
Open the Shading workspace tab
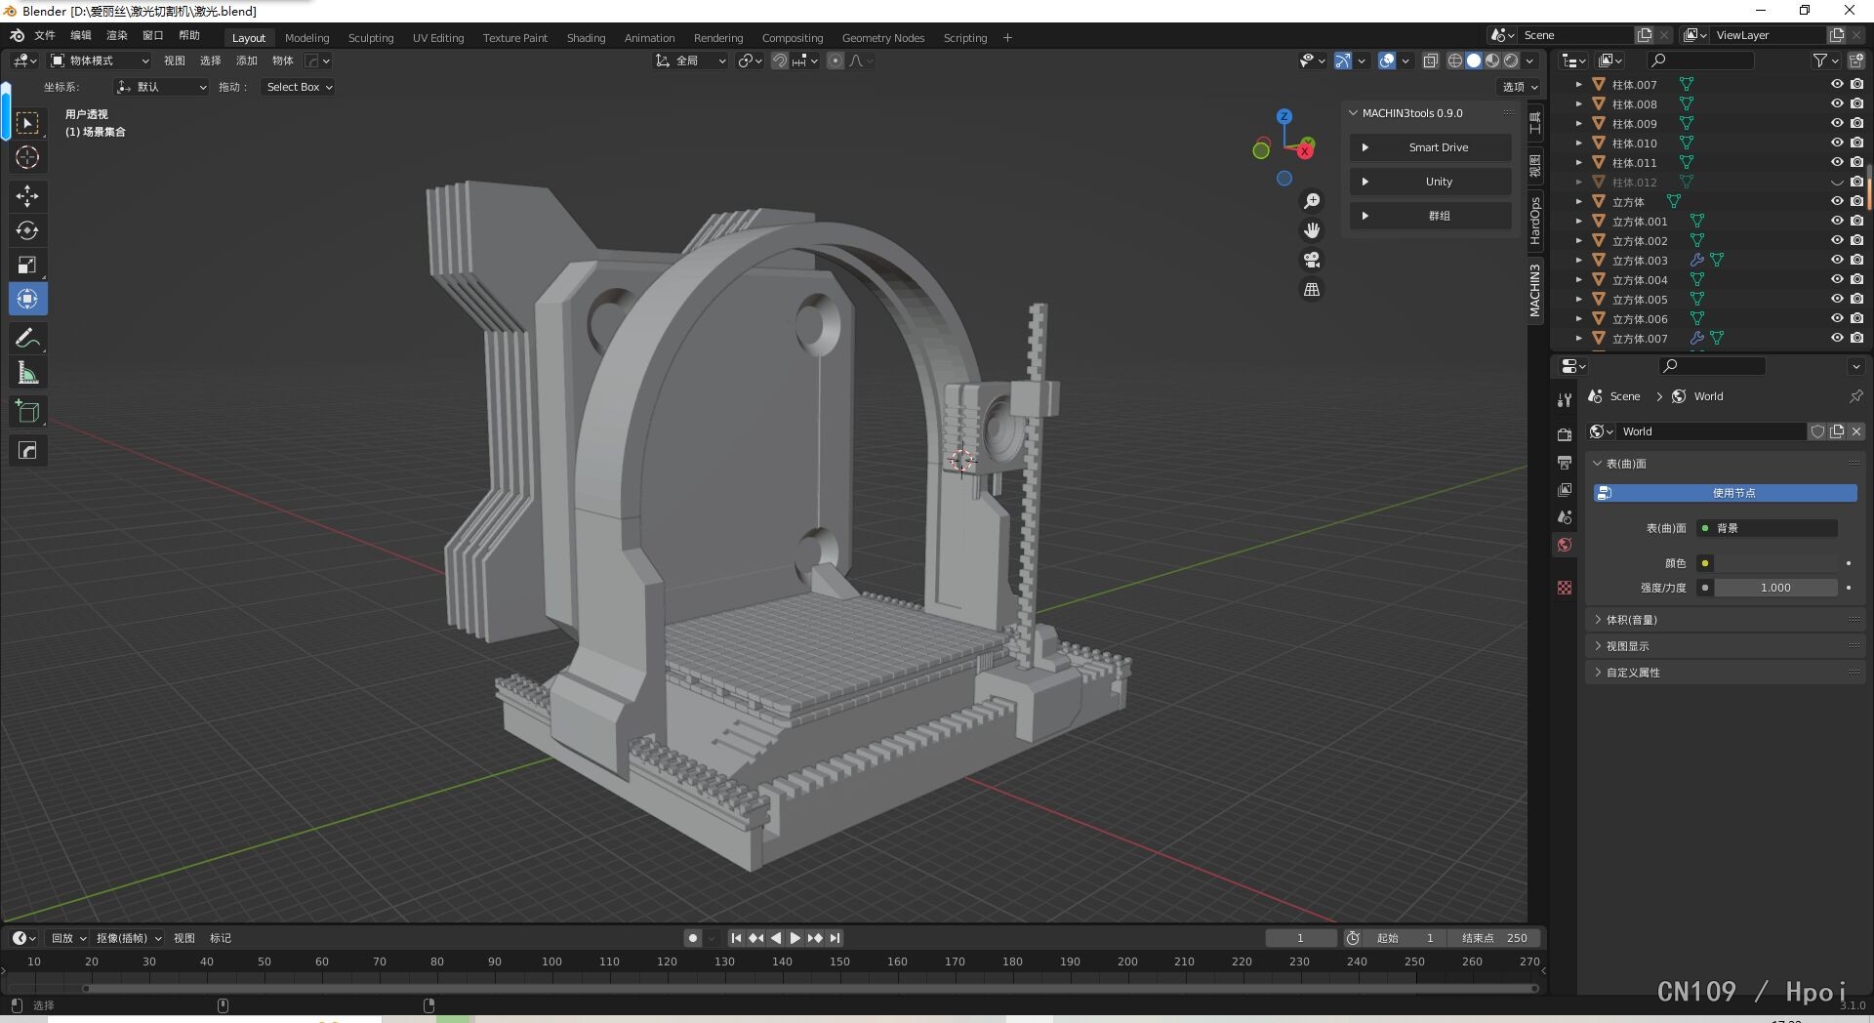click(x=586, y=38)
